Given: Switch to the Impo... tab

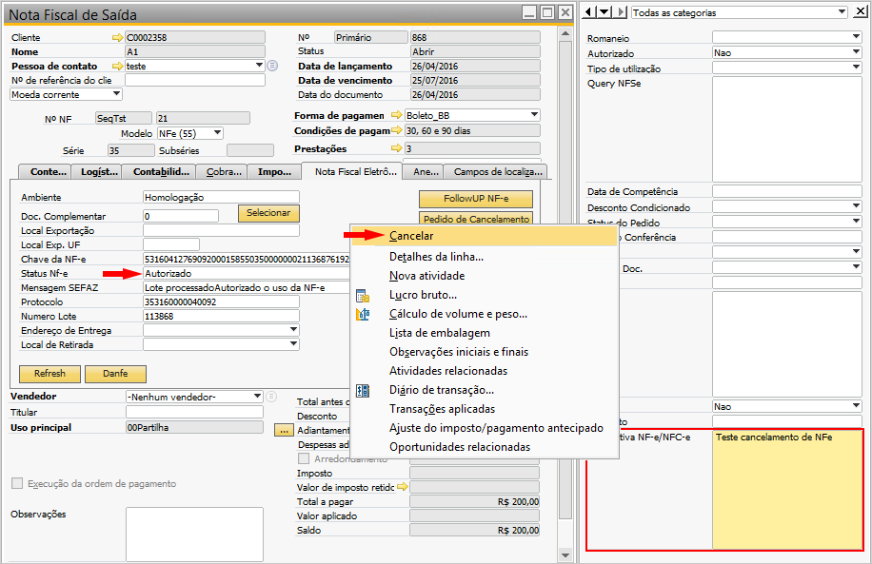Looking at the screenshot, I should tap(274, 172).
